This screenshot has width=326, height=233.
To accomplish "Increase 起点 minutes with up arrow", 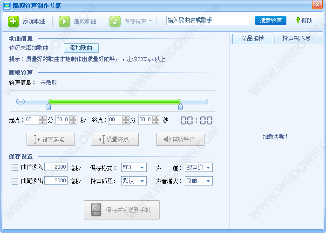I will pyautogui.click(x=42, y=118).
